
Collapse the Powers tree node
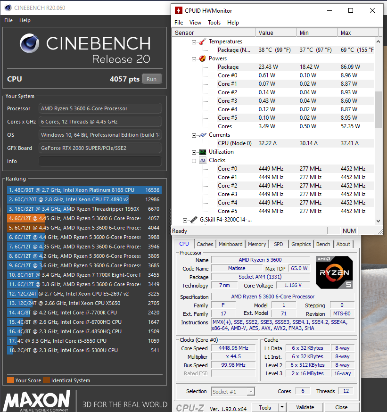(194, 58)
